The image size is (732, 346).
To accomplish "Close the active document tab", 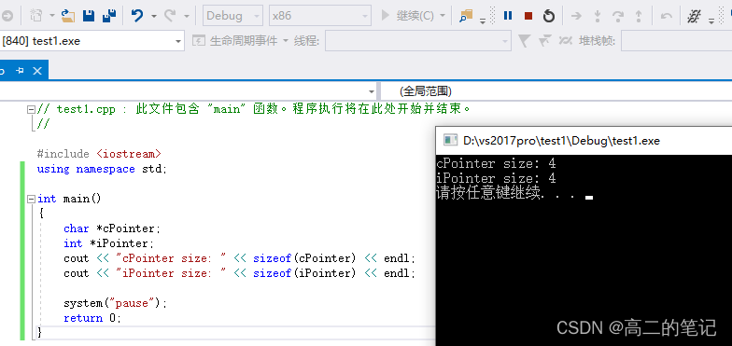I will click(x=37, y=71).
